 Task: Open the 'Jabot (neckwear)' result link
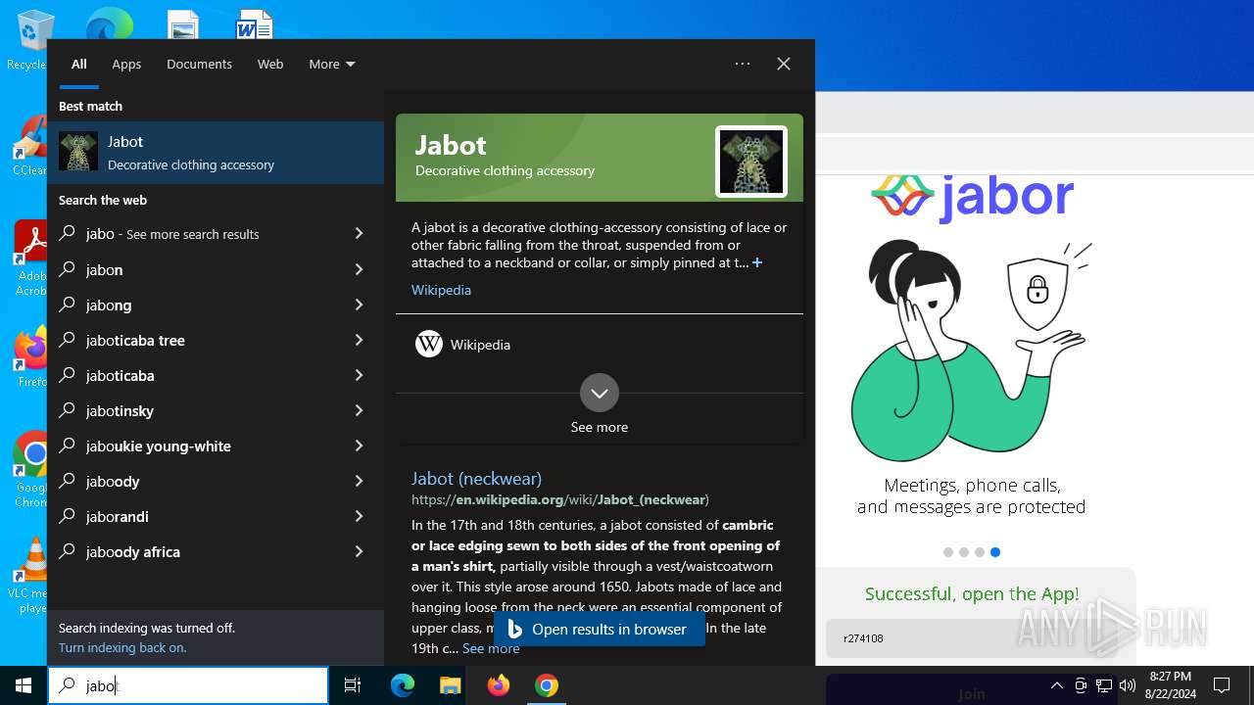point(476,479)
